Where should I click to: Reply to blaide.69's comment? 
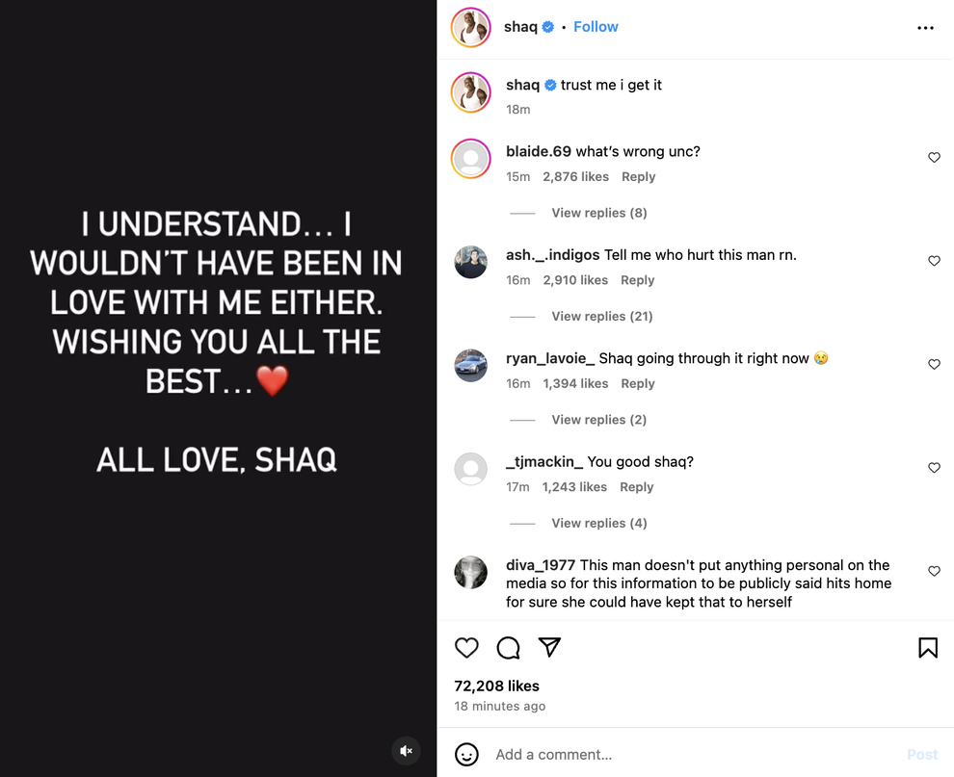(x=638, y=176)
